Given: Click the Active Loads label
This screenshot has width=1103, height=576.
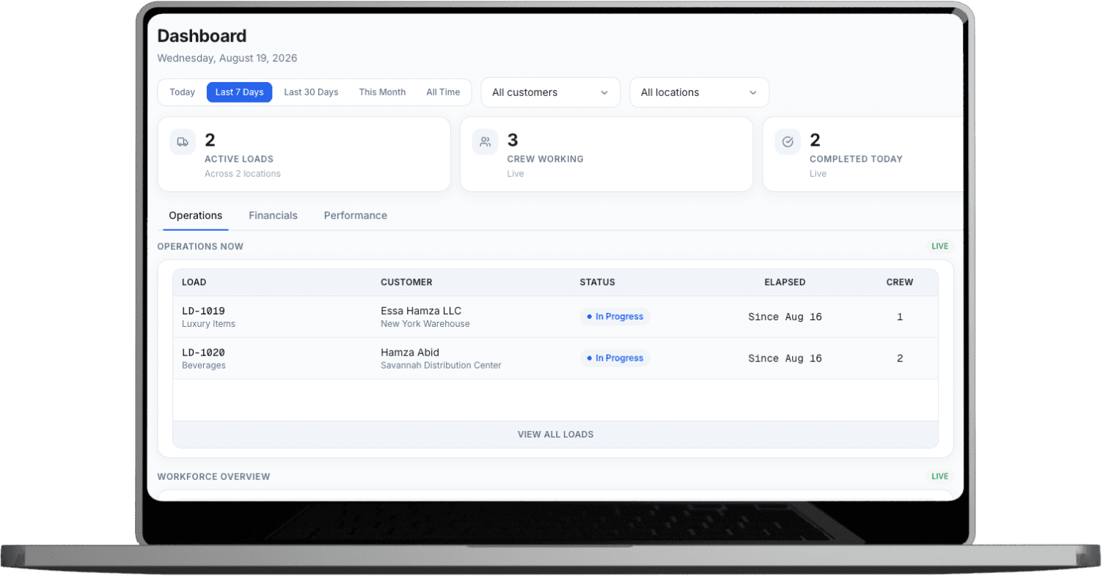Looking at the screenshot, I should (x=239, y=159).
